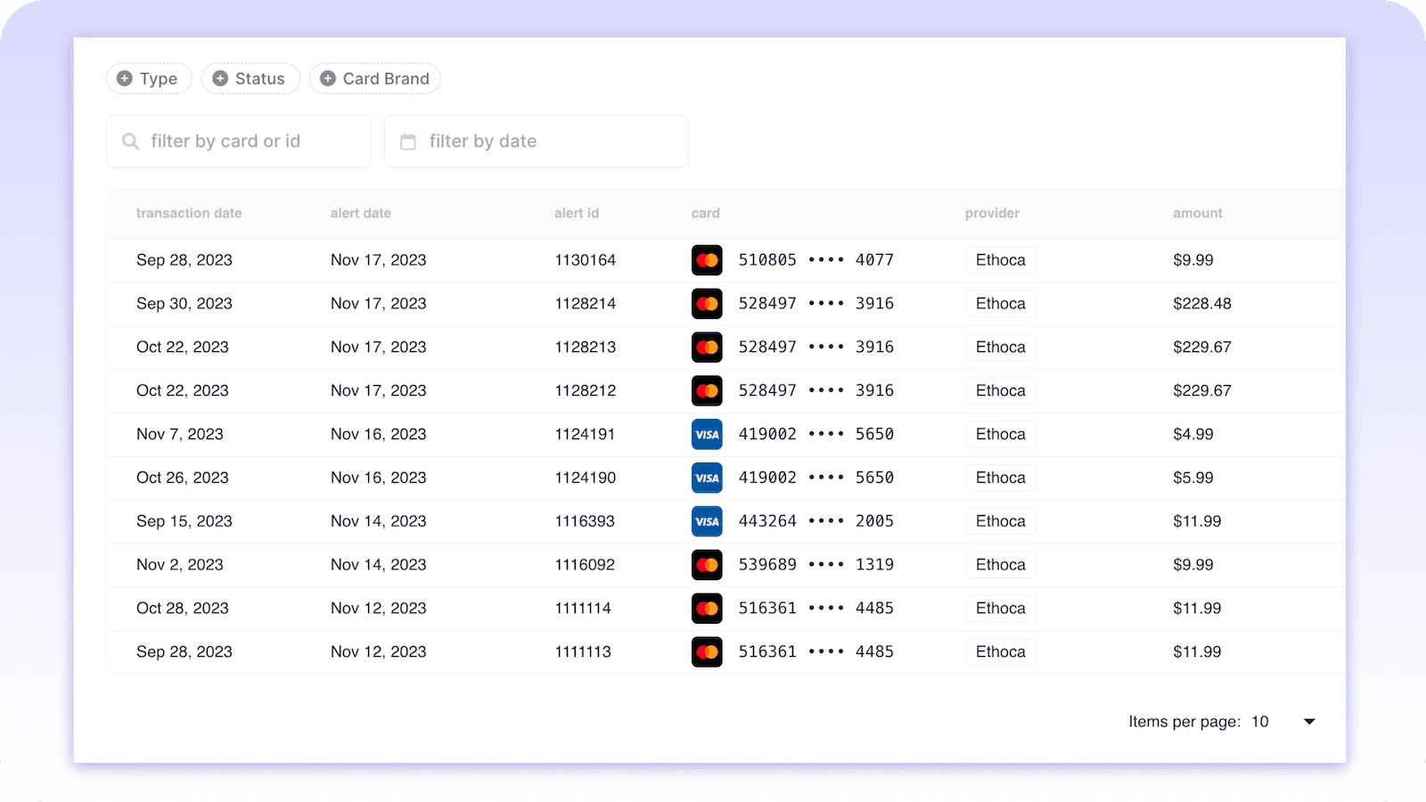This screenshot has height=802, width=1426.
Task: Click the alert id column header
Action: (576, 213)
